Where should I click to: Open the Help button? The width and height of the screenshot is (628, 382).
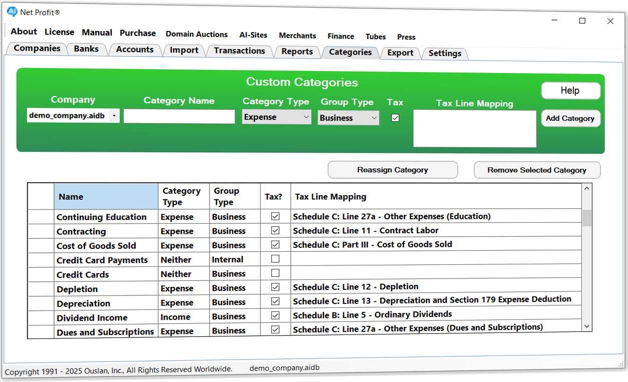(570, 91)
